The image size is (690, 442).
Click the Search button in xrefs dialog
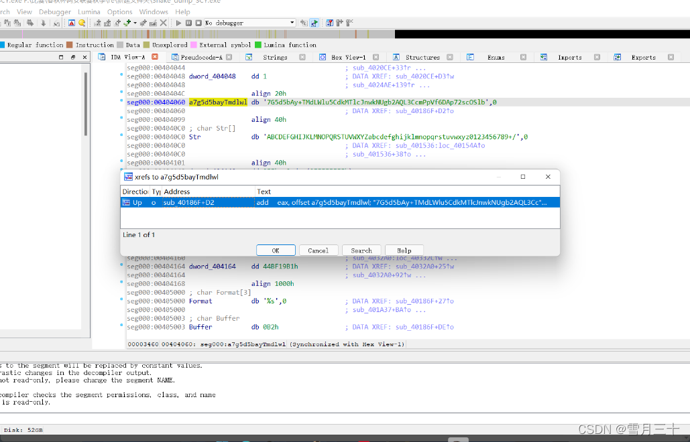click(361, 250)
